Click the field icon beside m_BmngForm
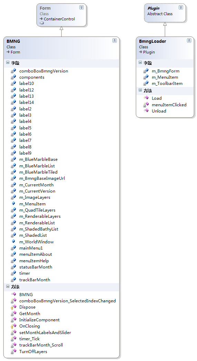Viewport: 197px width, 361px height. point(146,71)
